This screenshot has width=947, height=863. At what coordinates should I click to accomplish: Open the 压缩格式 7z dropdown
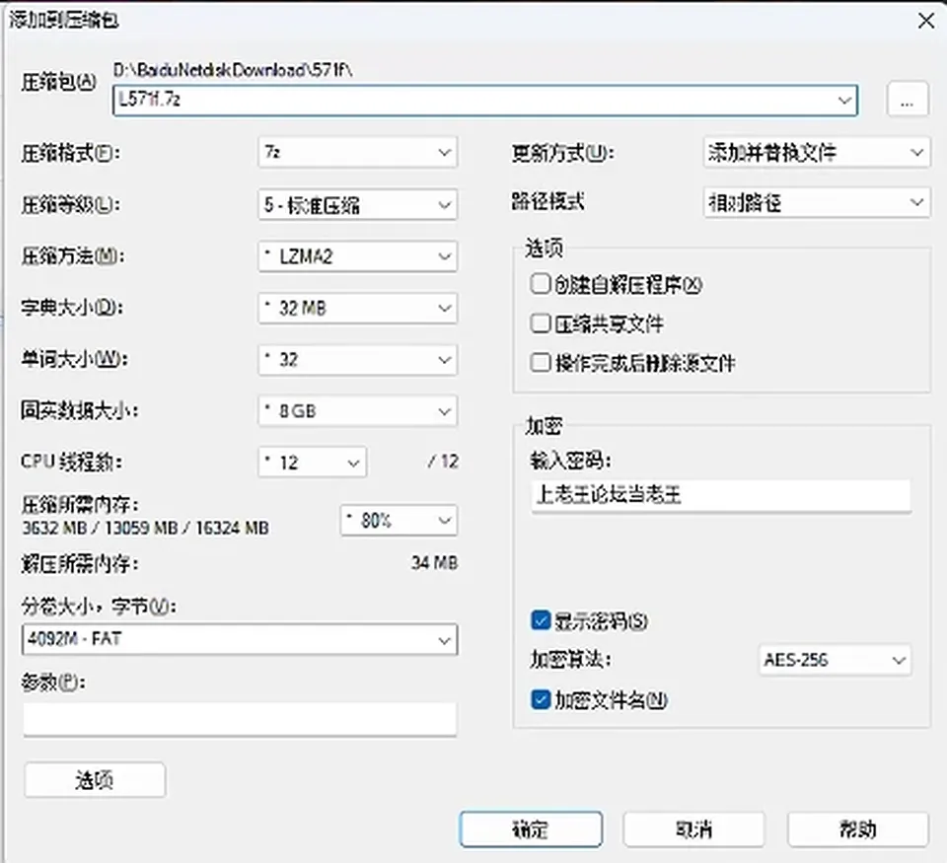(357, 152)
